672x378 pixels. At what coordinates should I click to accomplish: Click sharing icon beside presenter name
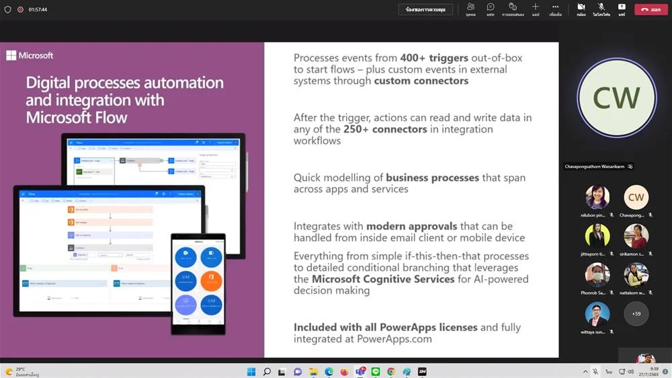[630, 167]
